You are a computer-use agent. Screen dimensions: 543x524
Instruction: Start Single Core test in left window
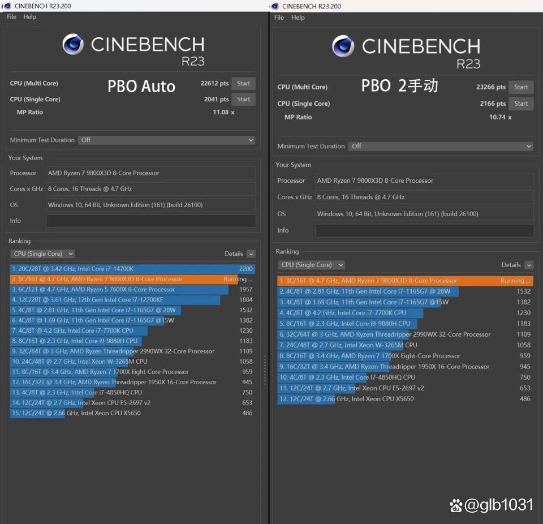click(x=243, y=100)
